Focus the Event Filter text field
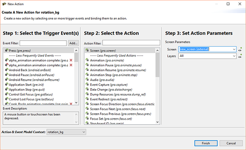 43,43
